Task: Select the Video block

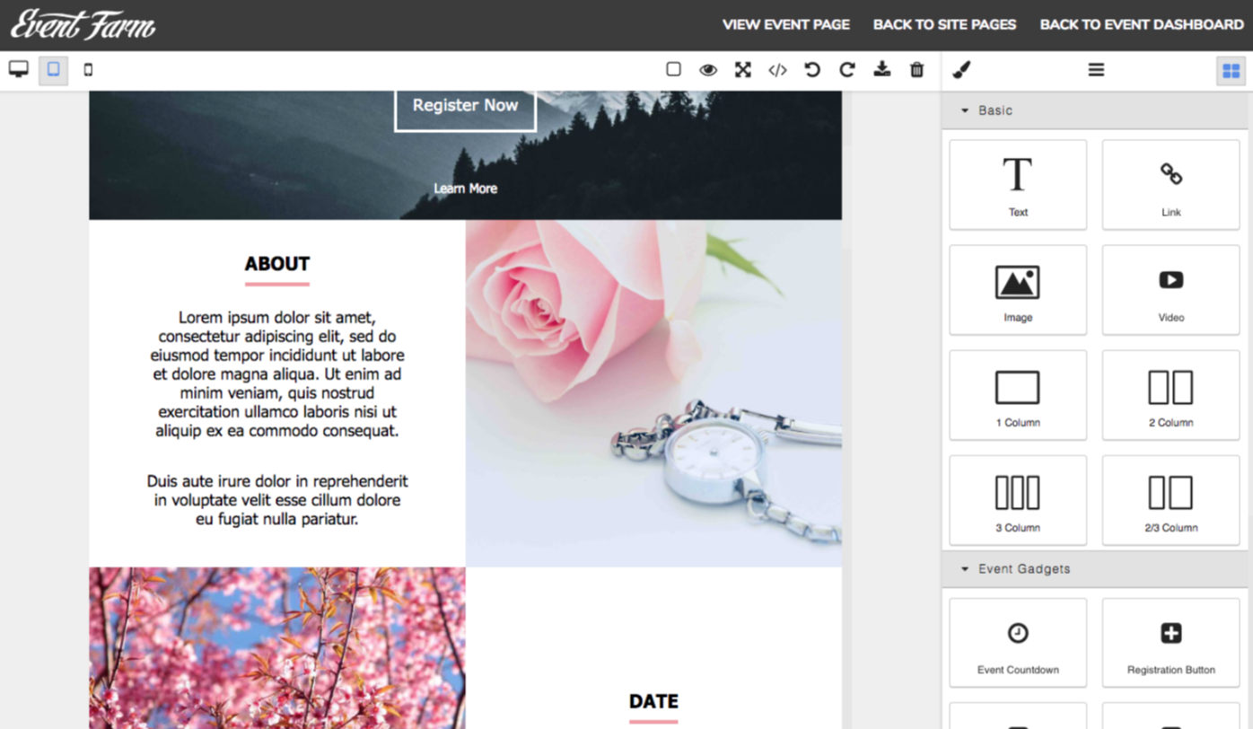Action: [1170, 290]
